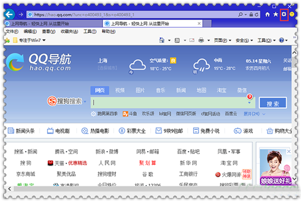Open the 腾讯·空间 link
This screenshot has width=301, height=202.
[x=66, y=152]
